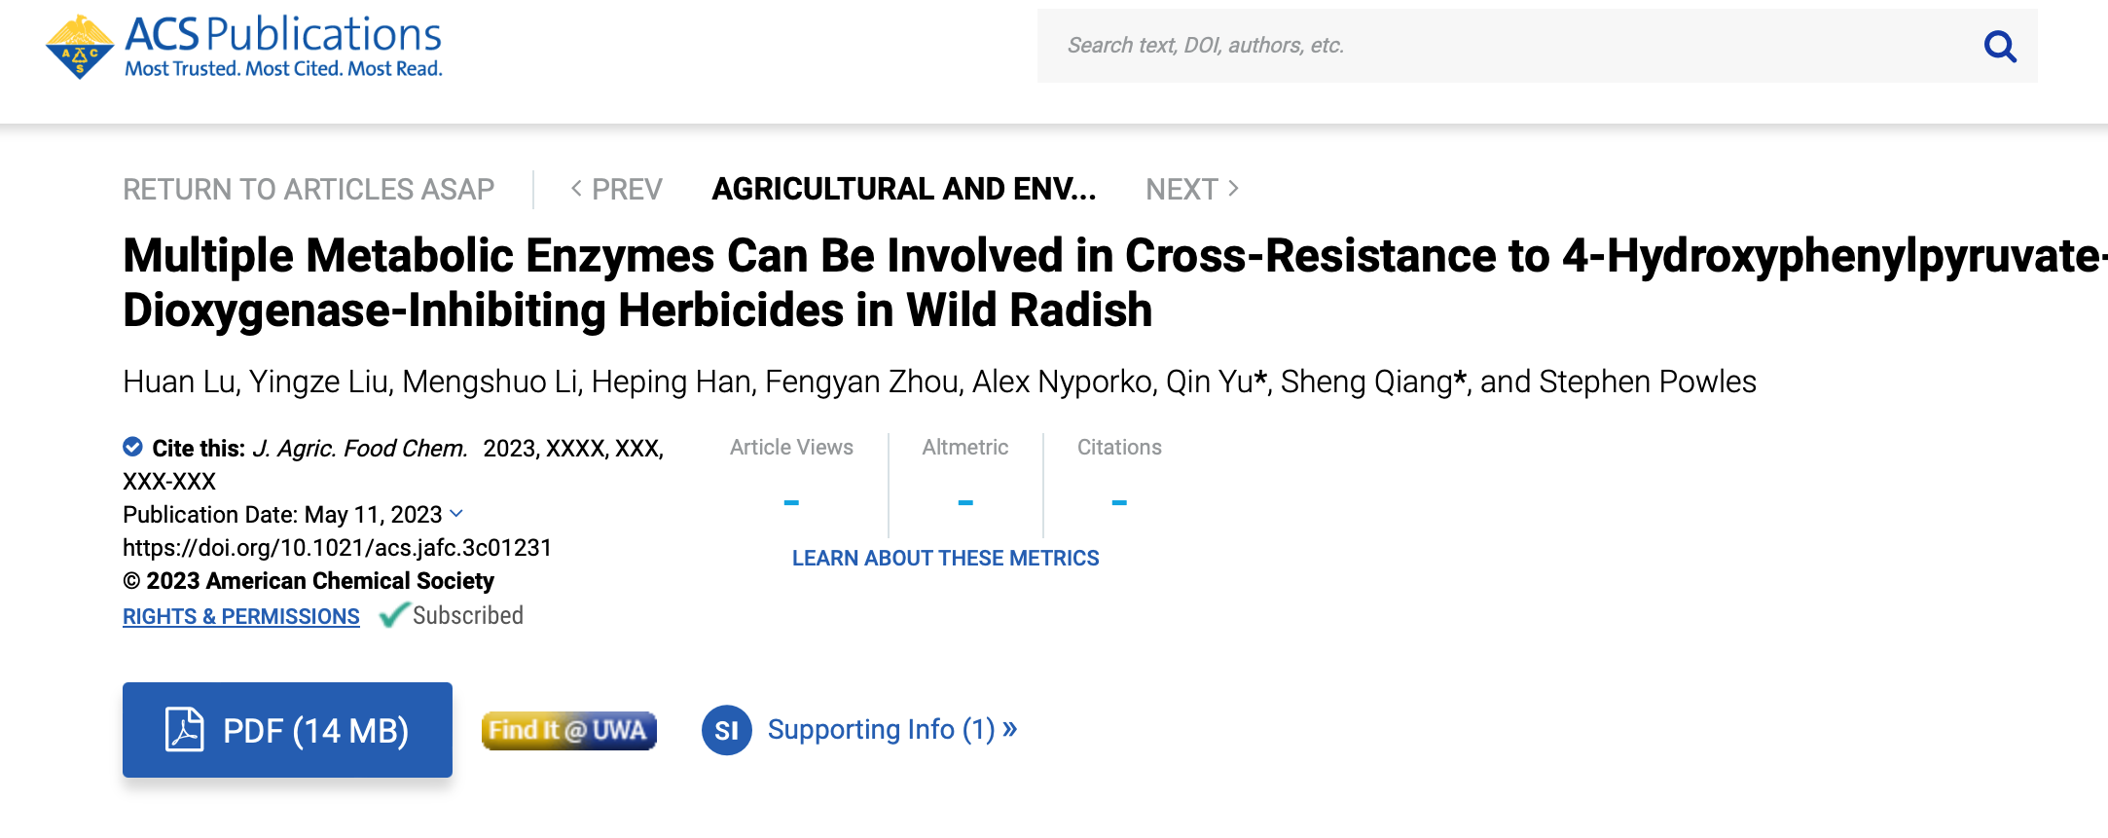Collapse the Publication Date details chevron
This screenshot has height=838, width=2108.
coord(456,514)
